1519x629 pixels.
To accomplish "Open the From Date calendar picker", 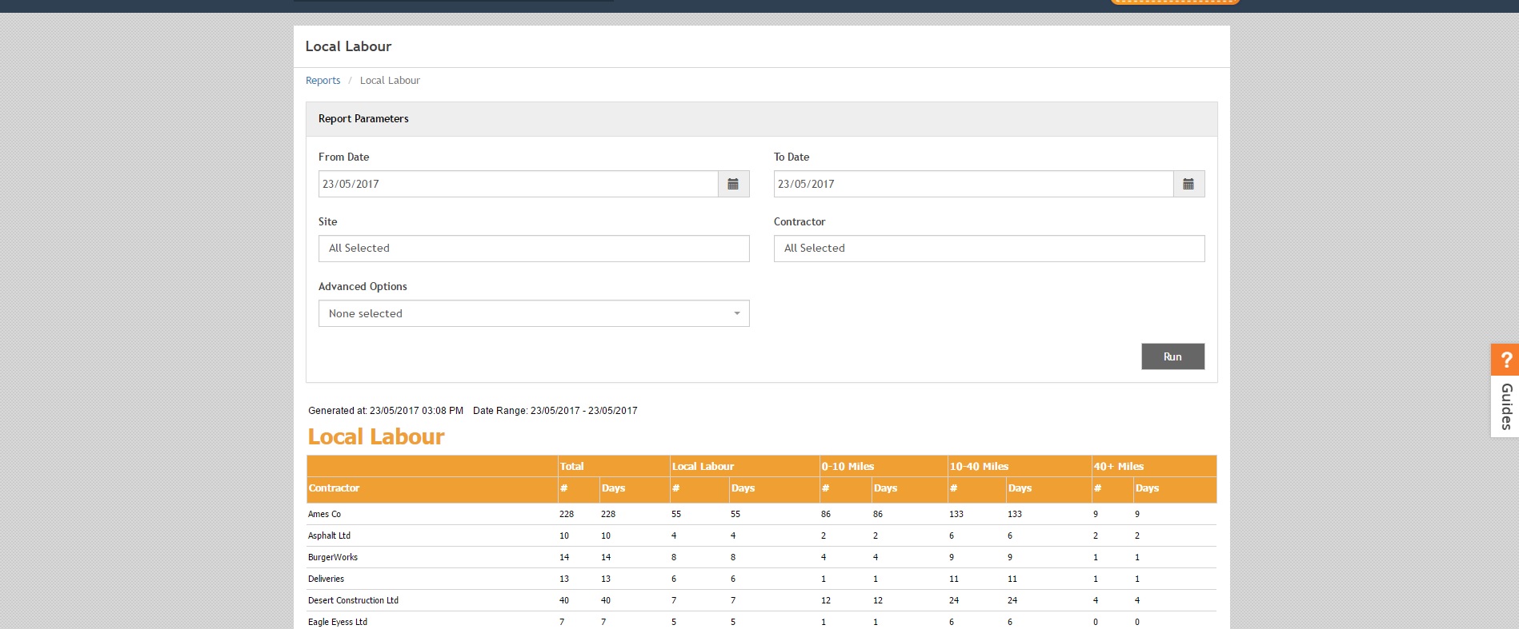I will click(x=733, y=184).
